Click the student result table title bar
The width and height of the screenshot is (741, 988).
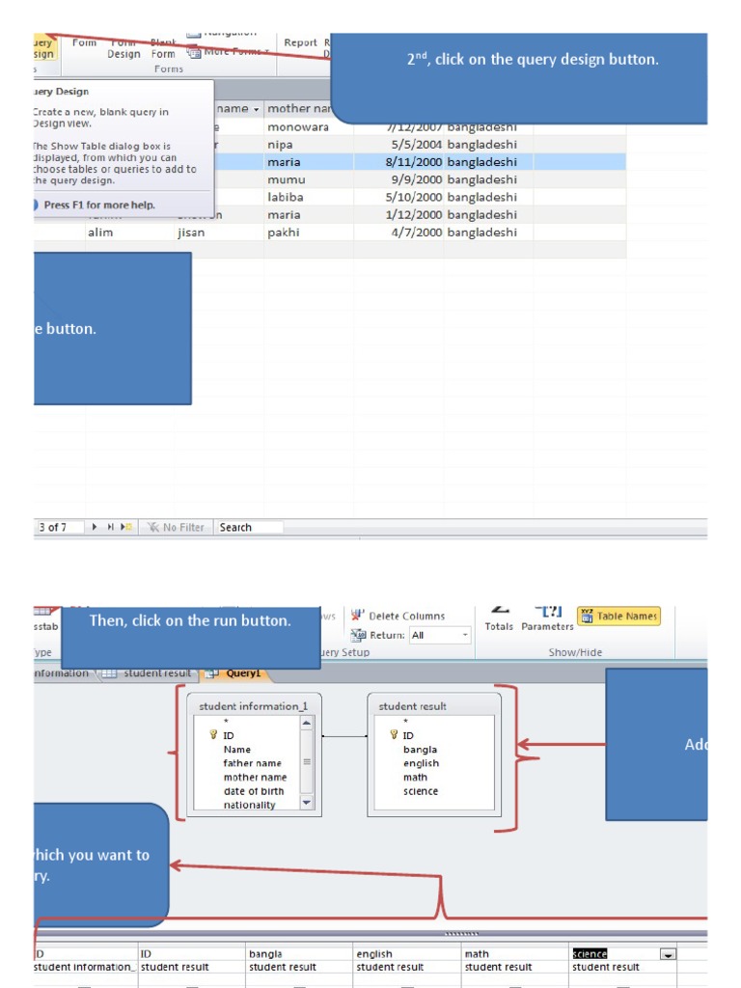point(433,705)
